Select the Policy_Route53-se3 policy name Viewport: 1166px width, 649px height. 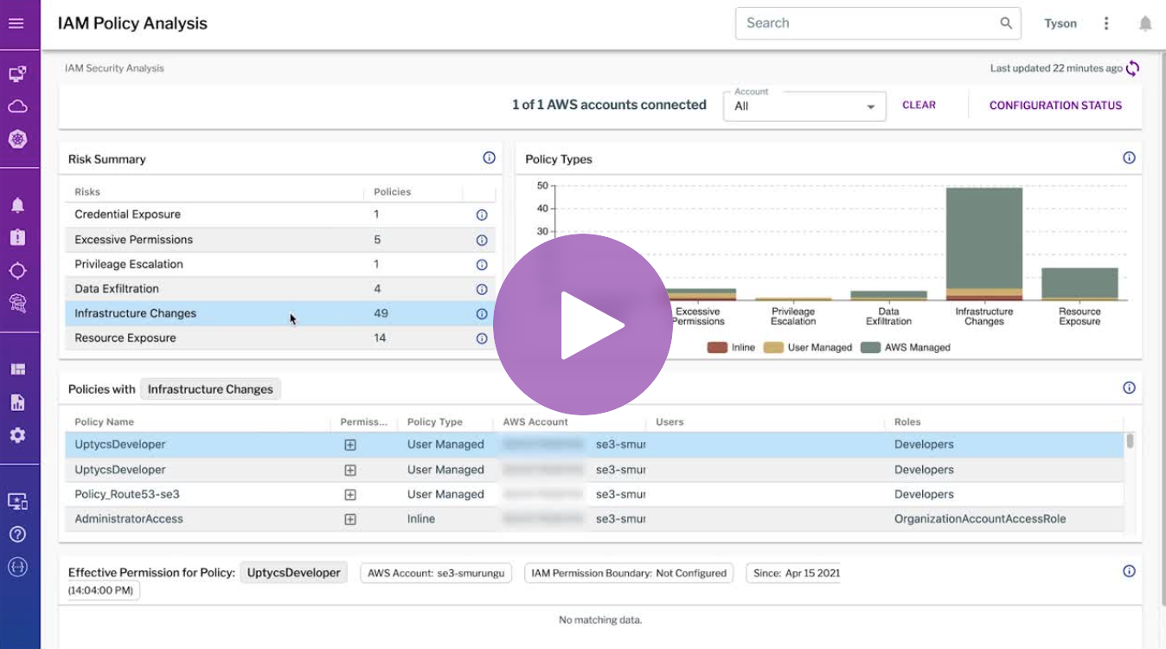click(127, 494)
